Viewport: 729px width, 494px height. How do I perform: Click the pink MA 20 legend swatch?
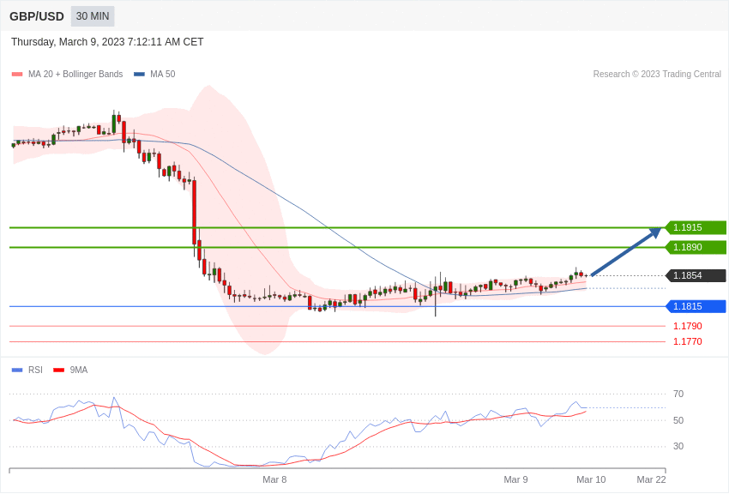tap(17, 74)
